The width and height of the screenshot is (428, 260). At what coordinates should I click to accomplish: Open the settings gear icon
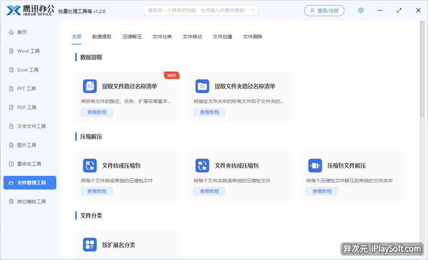click(361, 10)
